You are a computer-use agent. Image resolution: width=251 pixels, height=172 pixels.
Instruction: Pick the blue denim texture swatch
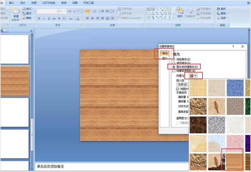coord(235,88)
